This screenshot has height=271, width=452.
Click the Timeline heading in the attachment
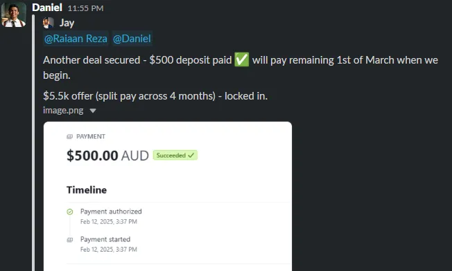tap(87, 190)
